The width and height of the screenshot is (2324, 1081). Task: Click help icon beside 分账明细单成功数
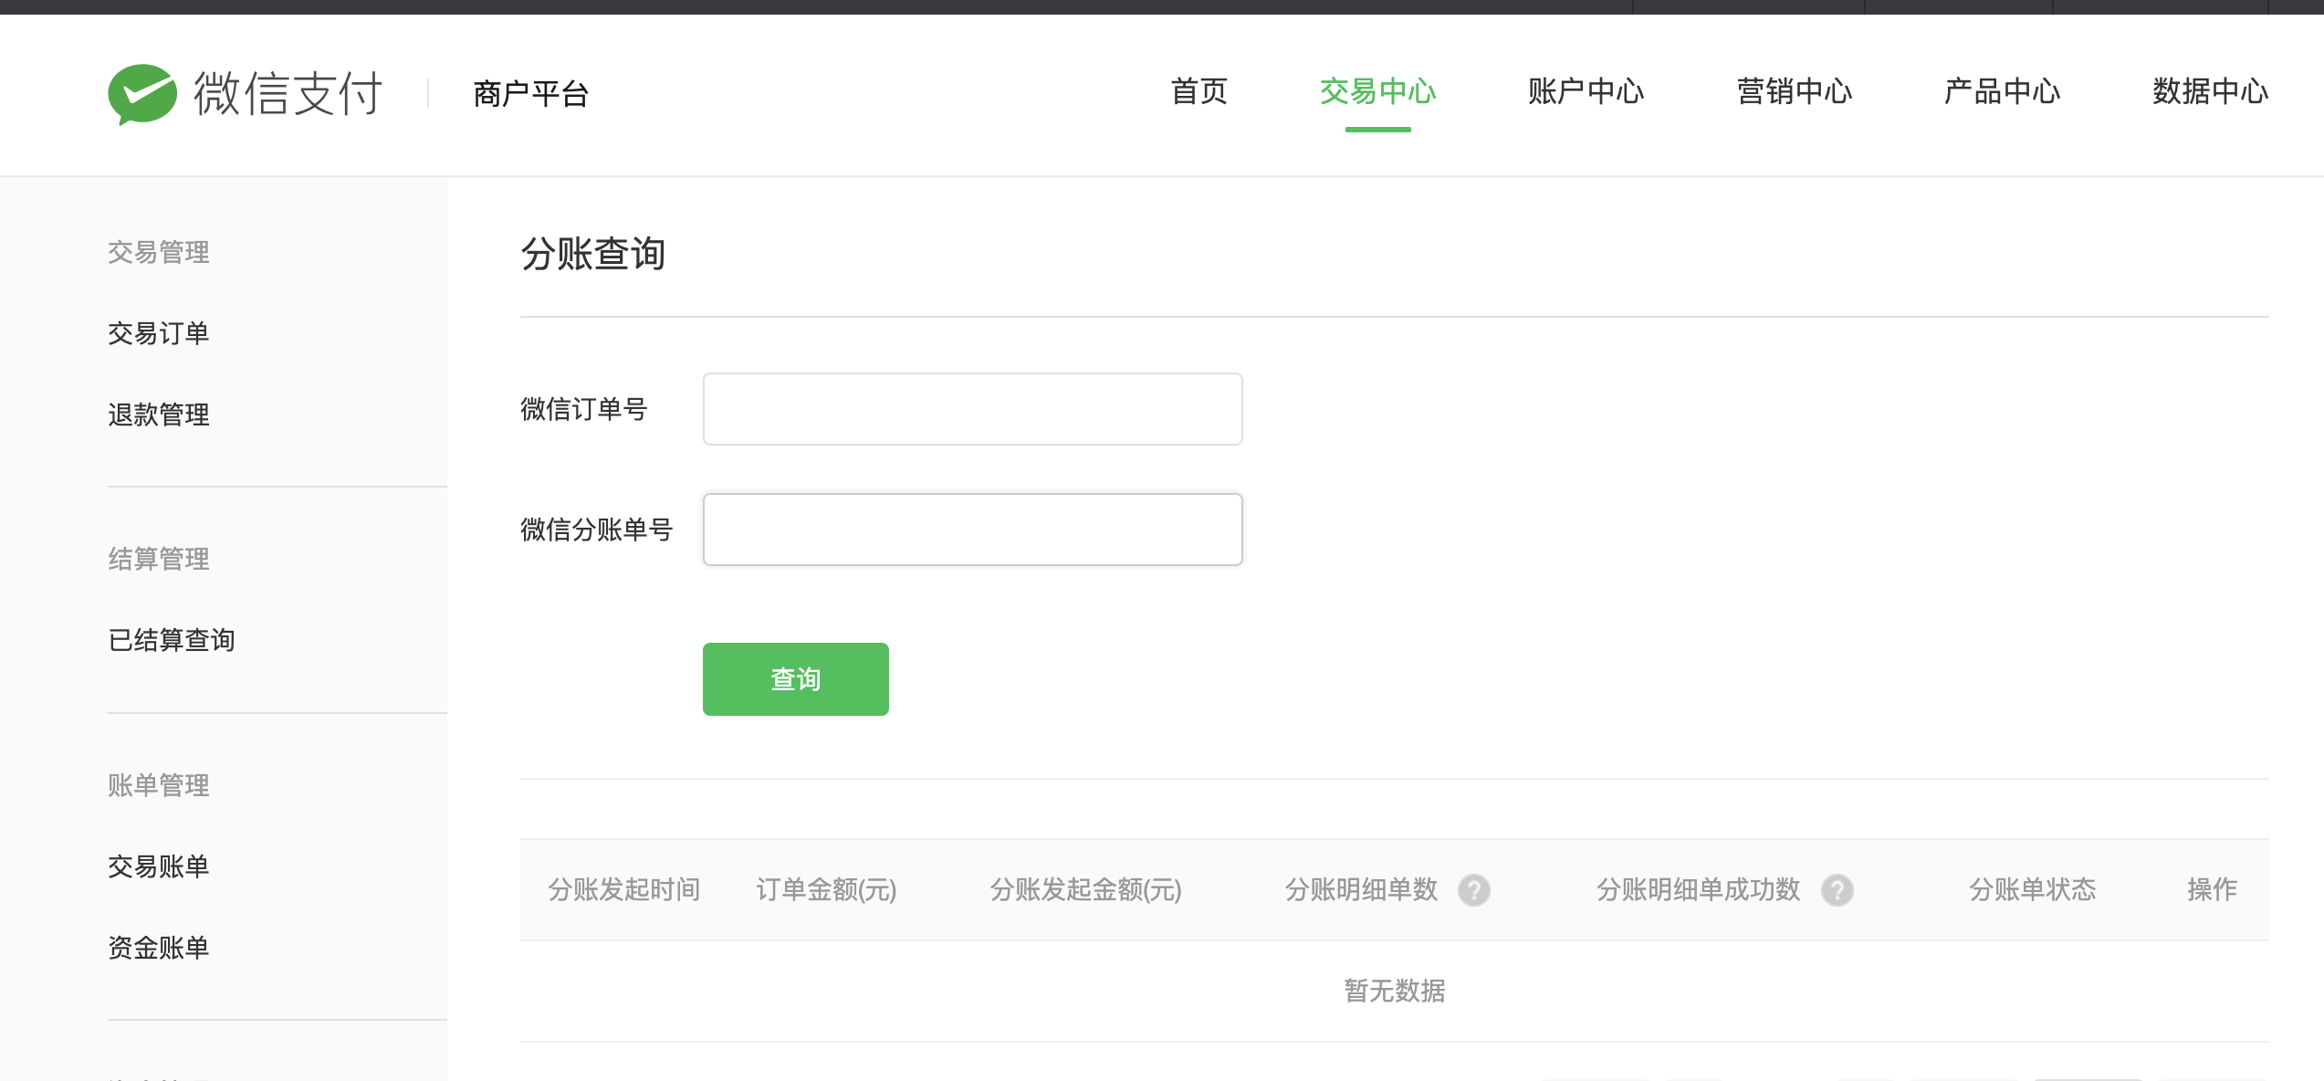1837,889
